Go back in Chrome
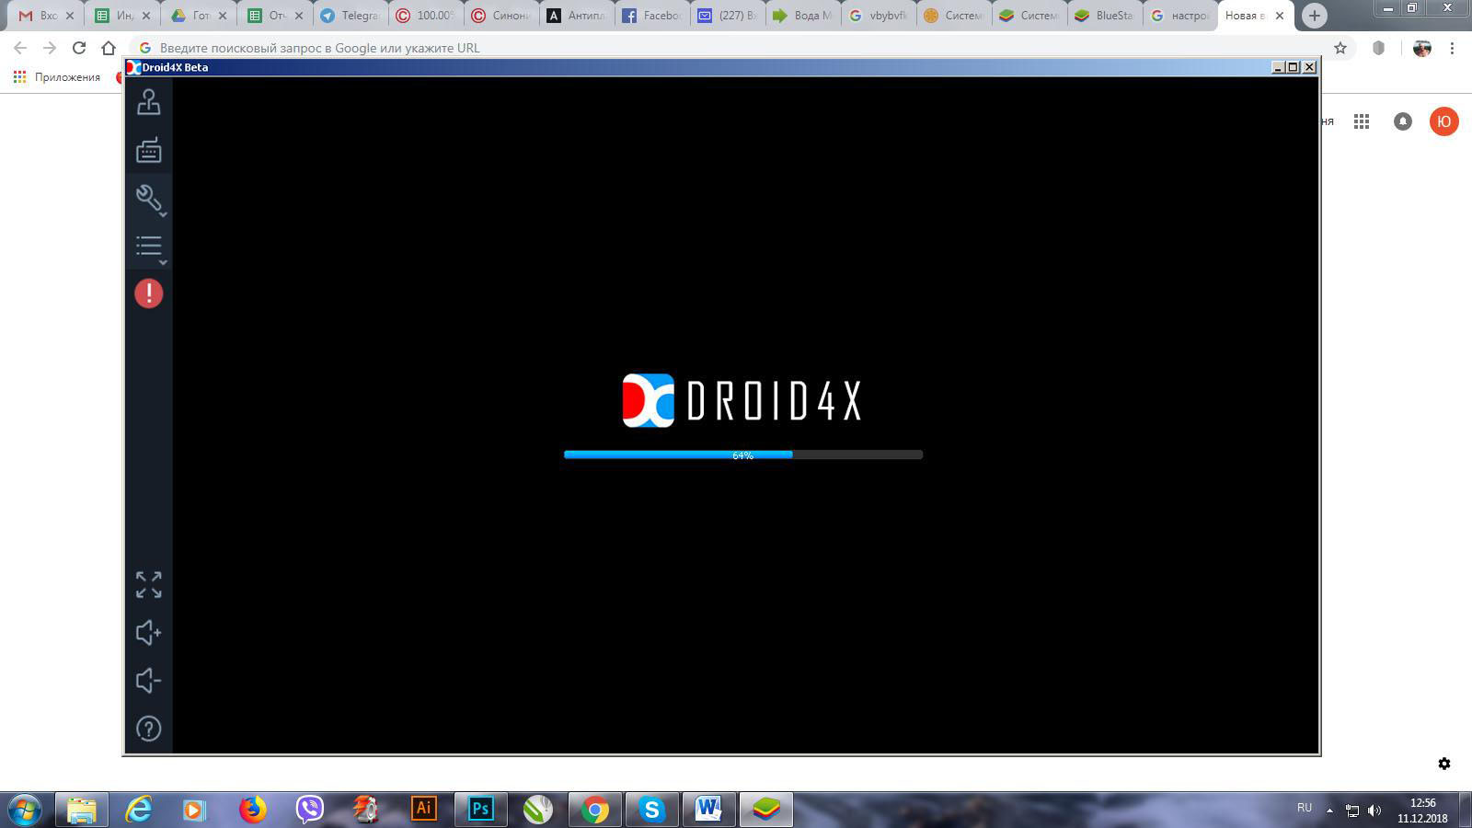1472x828 pixels. (20, 48)
